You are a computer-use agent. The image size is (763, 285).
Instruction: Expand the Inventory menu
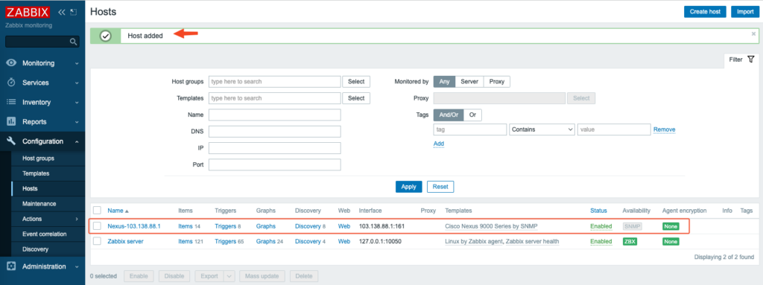[x=77, y=103]
